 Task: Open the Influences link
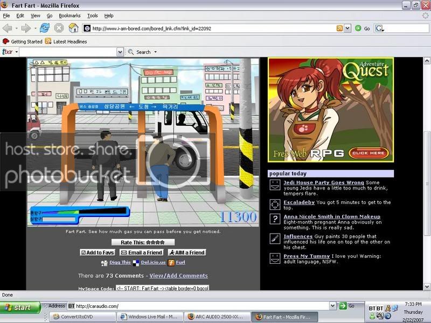(298, 236)
